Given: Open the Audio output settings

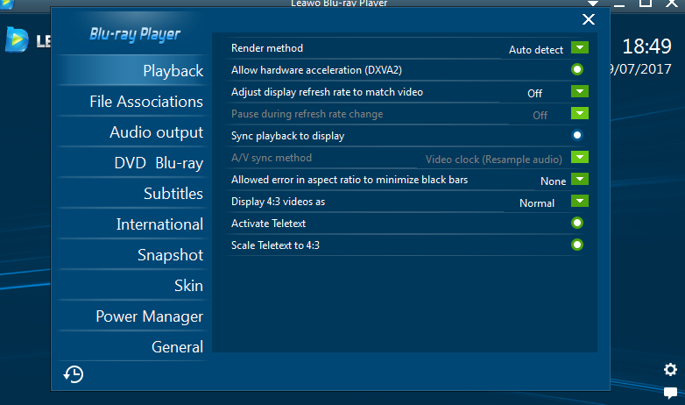Looking at the screenshot, I should (x=156, y=132).
